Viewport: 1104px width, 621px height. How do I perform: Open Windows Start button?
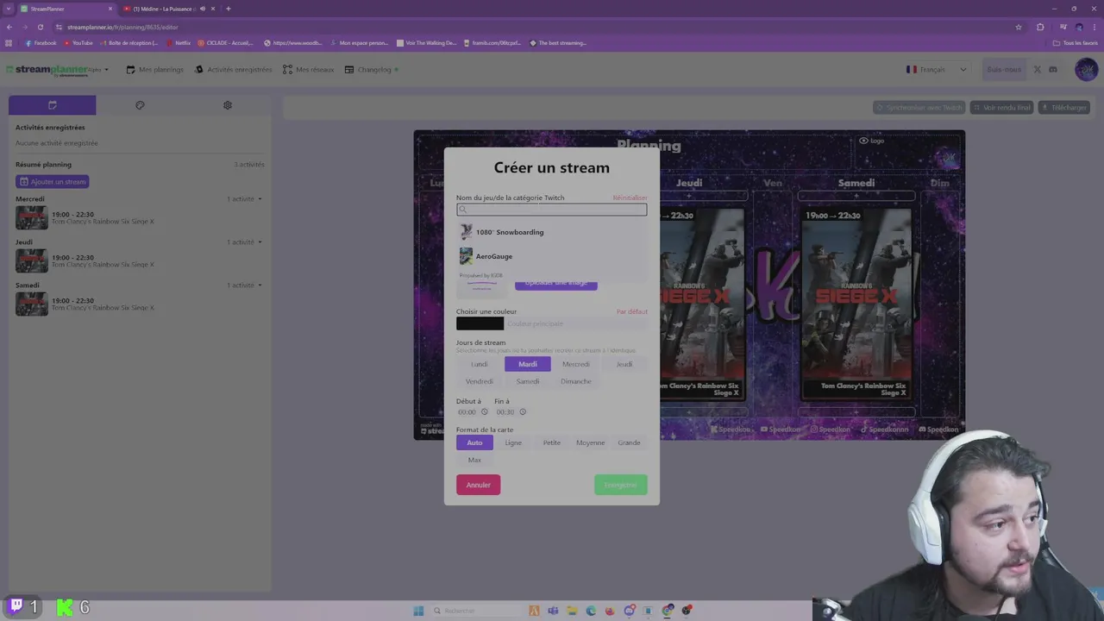[x=418, y=611]
